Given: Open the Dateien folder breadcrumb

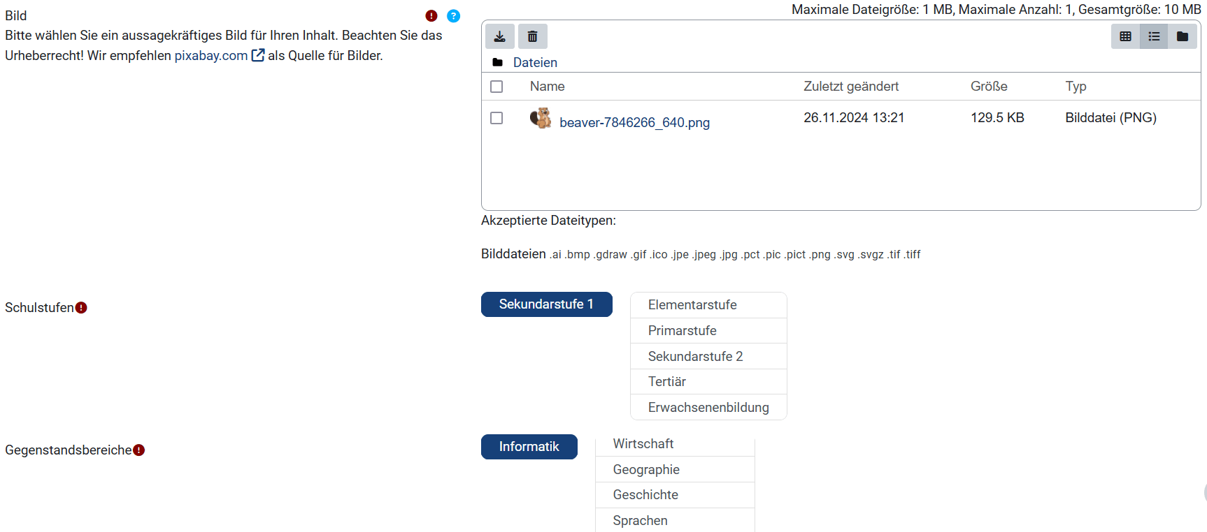Looking at the screenshot, I should coord(535,63).
